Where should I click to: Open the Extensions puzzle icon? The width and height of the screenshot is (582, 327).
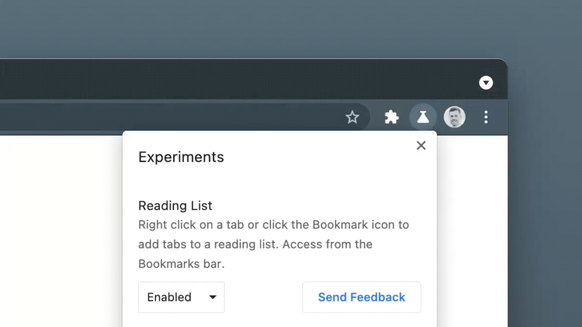pos(391,117)
